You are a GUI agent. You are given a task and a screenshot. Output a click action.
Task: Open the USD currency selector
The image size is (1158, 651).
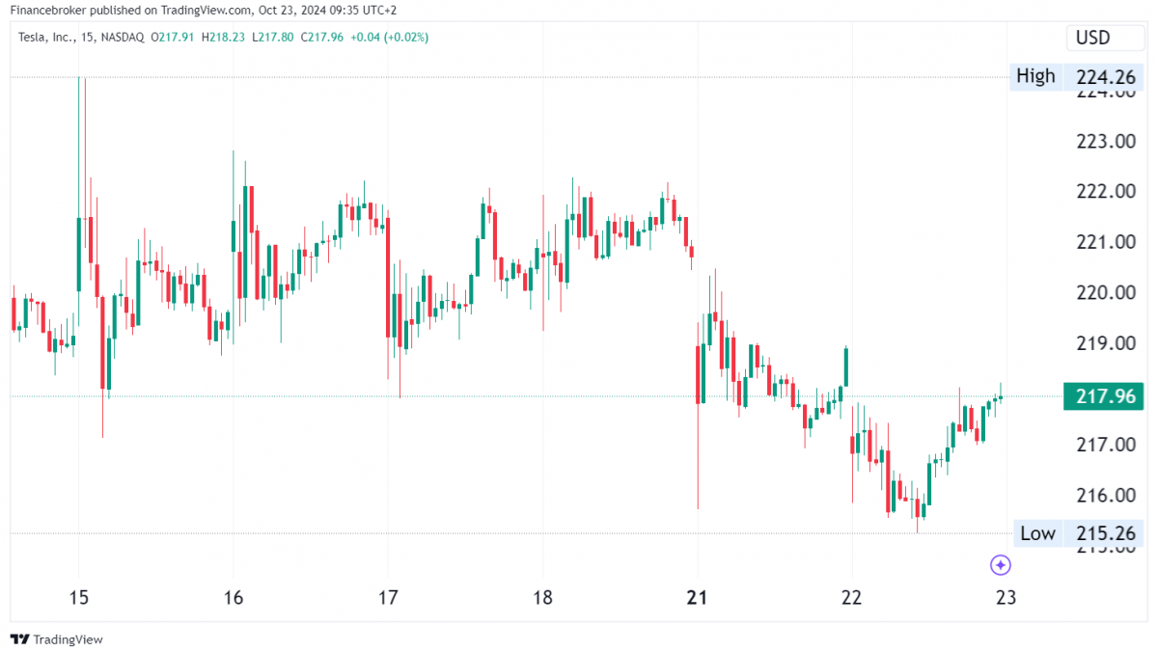tap(1092, 38)
